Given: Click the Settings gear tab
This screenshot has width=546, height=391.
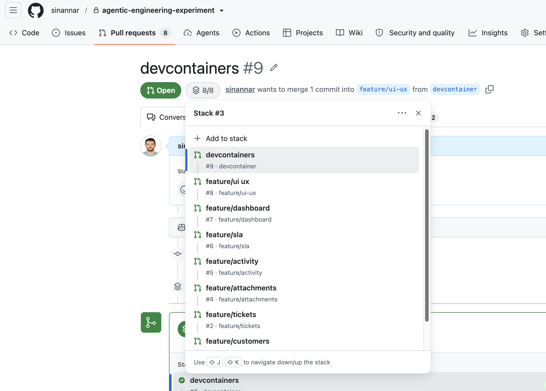Looking at the screenshot, I should 533,33.
